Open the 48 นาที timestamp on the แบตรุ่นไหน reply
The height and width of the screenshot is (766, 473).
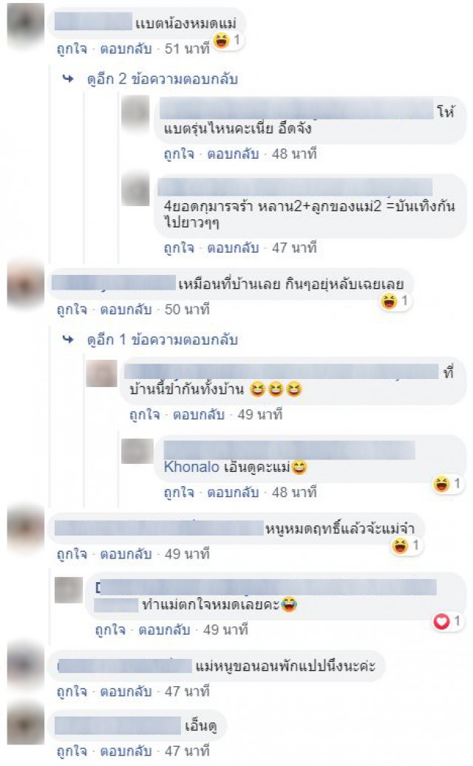click(x=294, y=154)
